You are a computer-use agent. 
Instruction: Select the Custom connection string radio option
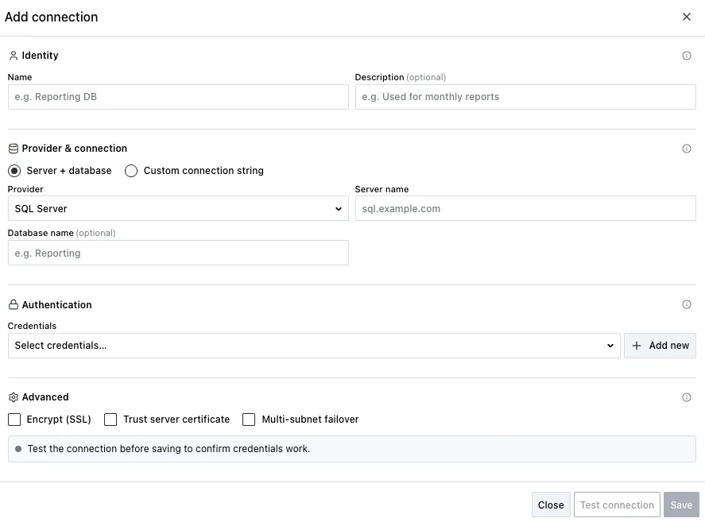[131, 171]
